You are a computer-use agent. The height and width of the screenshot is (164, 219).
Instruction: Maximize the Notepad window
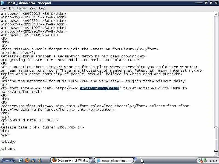pyautogui.click(x=211, y=3)
